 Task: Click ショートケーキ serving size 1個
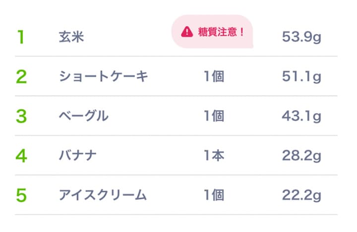[214, 76]
